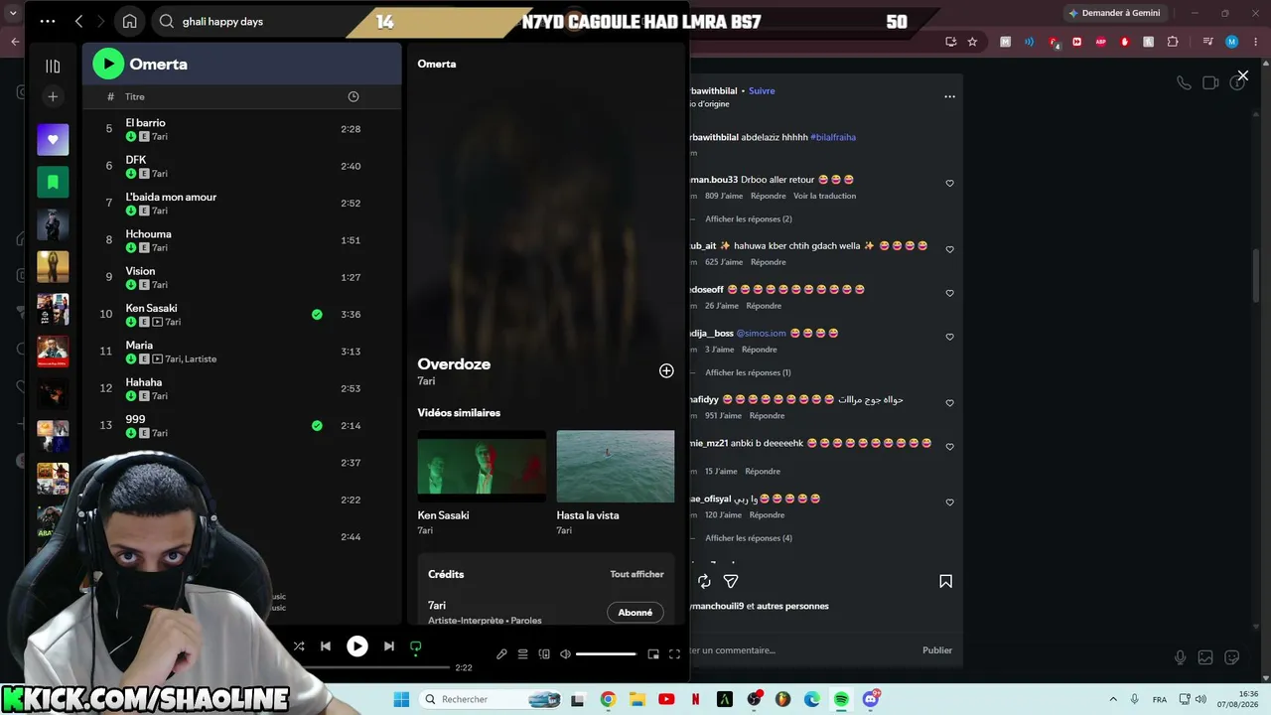Bookmark this page with star icon
1271x715 pixels.
[x=972, y=42]
